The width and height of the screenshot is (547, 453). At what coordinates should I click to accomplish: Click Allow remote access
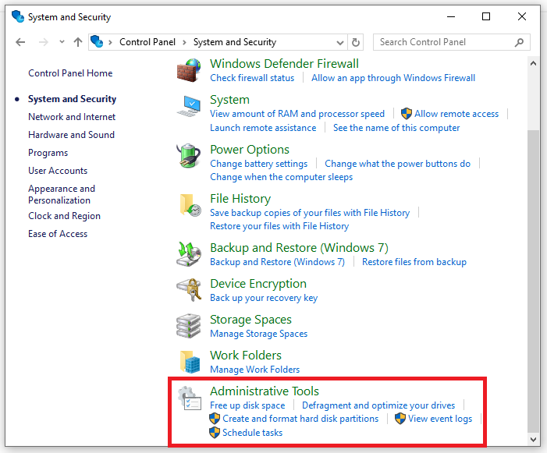point(456,114)
